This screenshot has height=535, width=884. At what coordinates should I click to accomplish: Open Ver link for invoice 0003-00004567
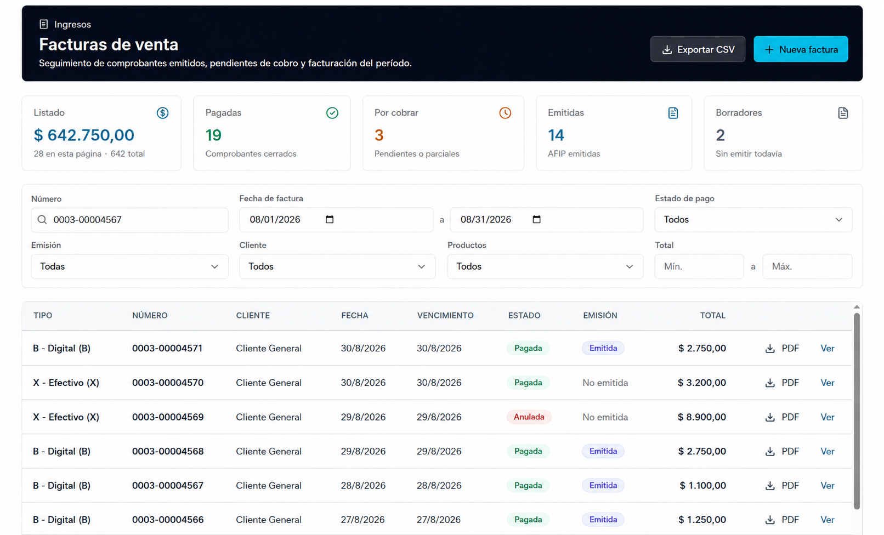click(827, 486)
